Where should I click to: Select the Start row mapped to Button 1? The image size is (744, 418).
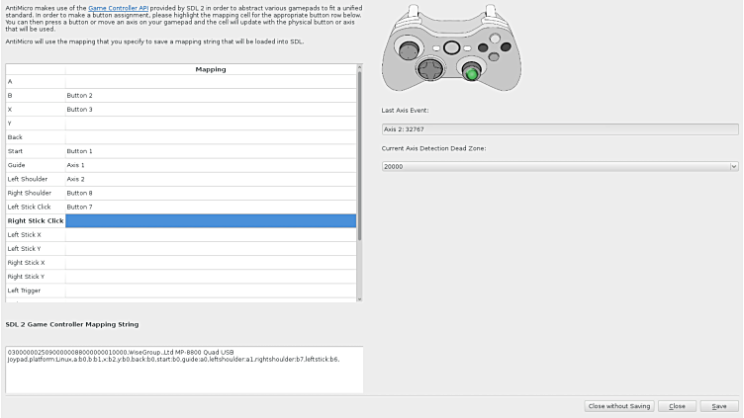(x=211, y=150)
